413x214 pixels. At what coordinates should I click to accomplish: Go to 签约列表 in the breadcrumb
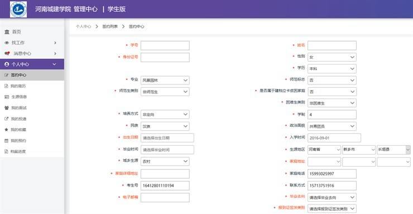pyautogui.click(x=110, y=27)
